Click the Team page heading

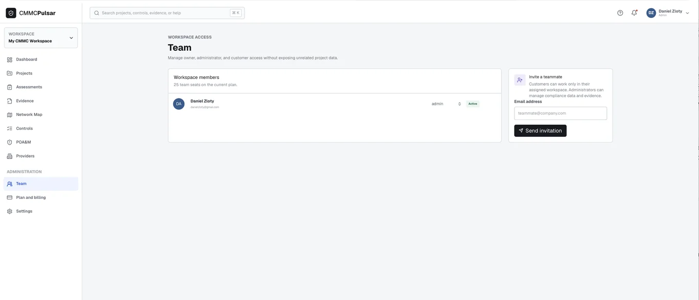tap(179, 48)
